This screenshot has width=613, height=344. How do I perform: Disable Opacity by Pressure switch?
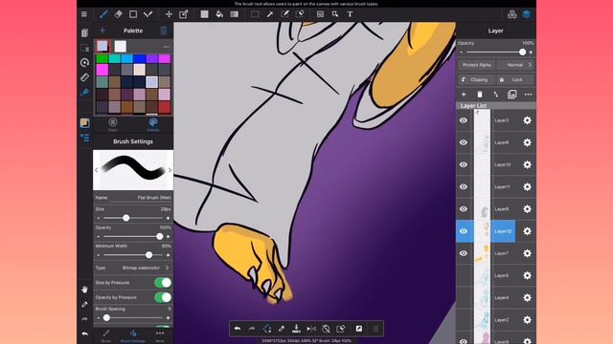[163, 297]
